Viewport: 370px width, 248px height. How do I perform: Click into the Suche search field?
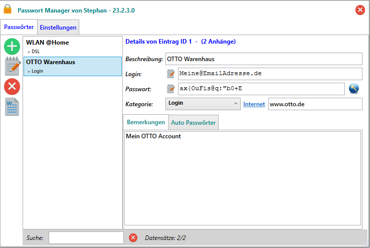[86, 237]
